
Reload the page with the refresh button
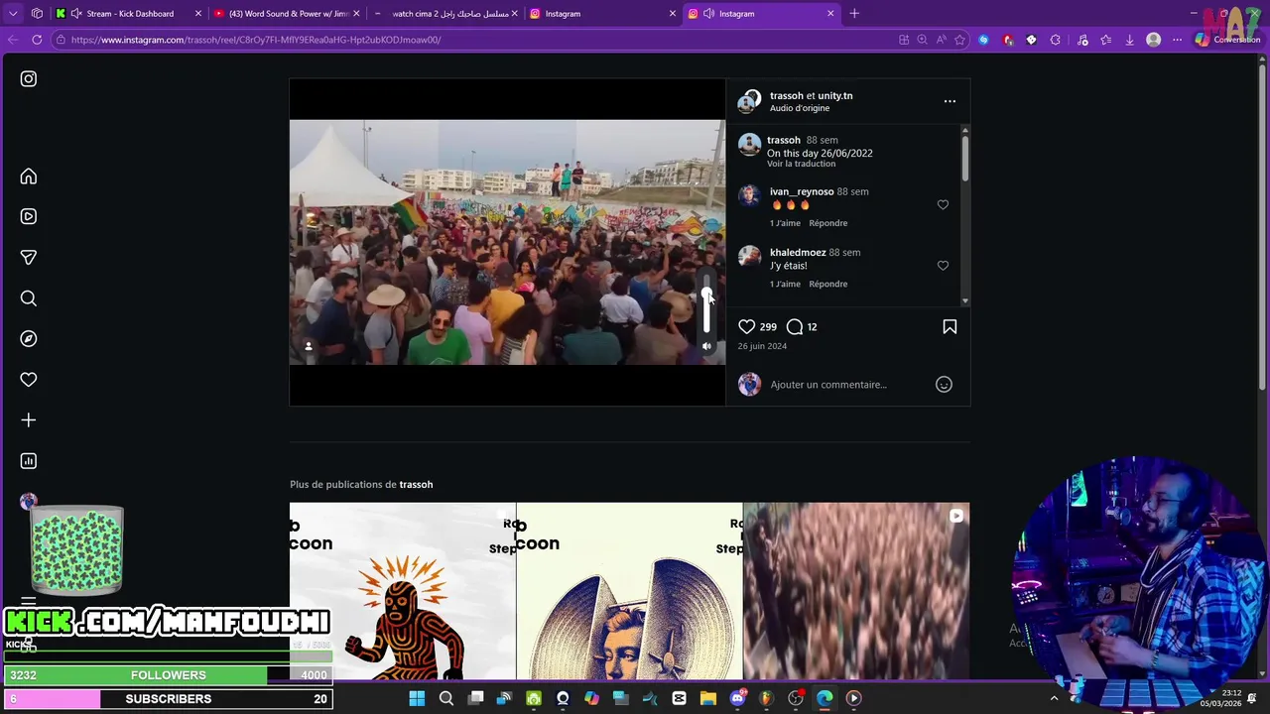point(37,40)
